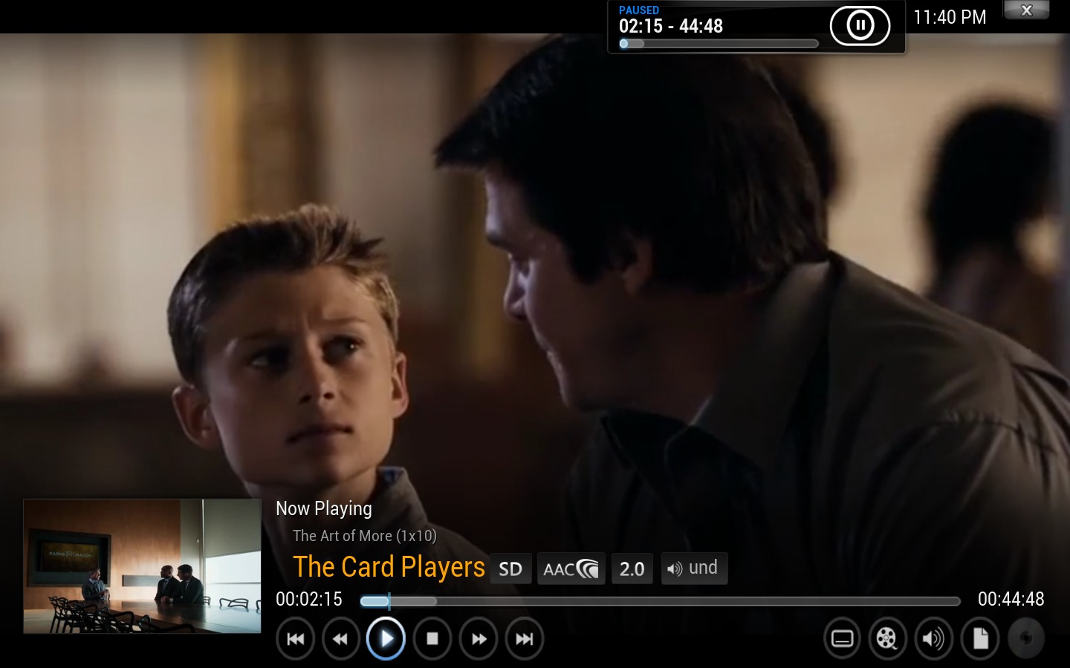Click the paused indicator circle icon
The image size is (1070, 668).
pyautogui.click(x=860, y=26)
